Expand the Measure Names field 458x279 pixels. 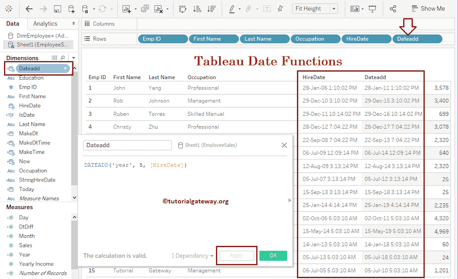(x=39, y=198)
